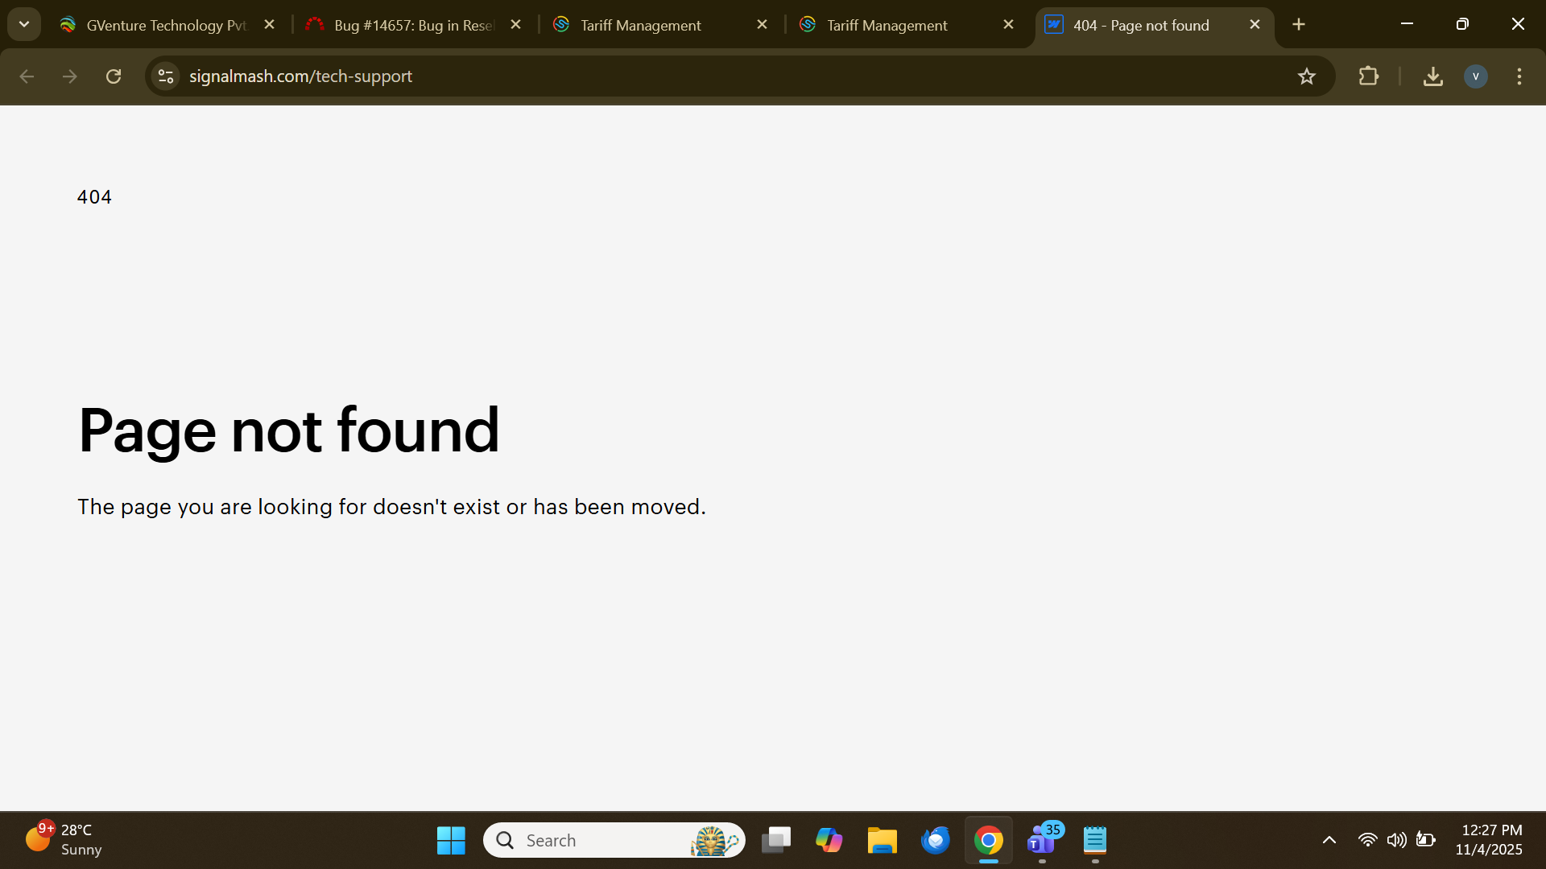Open Chrome's three-dot menu
Viewport: 1546px width, 869px height.
point(1519,76)
